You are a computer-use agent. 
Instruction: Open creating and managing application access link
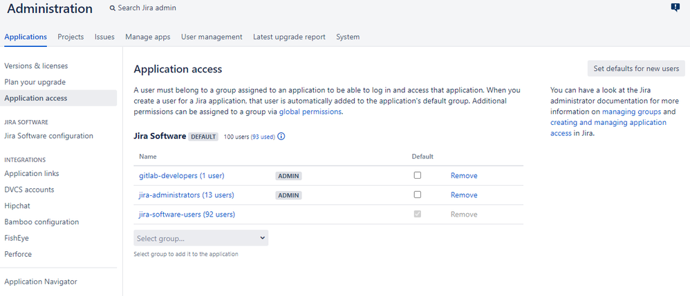pos(608,128)
